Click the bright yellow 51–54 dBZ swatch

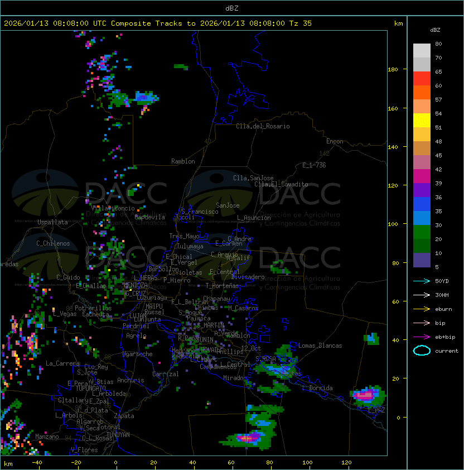point(422,120)
